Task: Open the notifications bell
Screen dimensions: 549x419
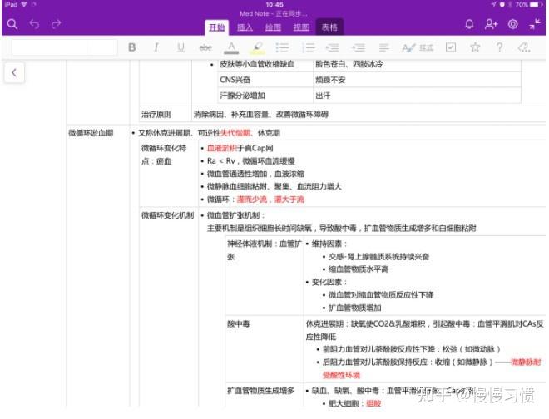Action: pyautogui.click(x=469, y=24)
